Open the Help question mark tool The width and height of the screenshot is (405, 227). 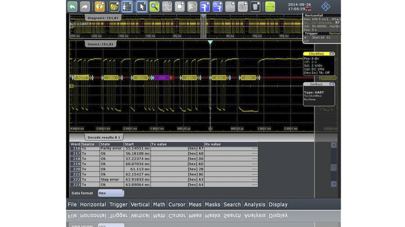click(x=100, y=6)
